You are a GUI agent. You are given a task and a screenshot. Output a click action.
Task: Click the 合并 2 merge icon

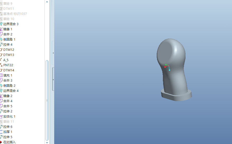(1, 34)
